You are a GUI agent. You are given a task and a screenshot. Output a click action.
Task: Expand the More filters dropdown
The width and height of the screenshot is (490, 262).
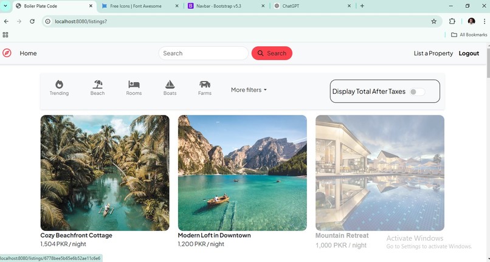[x=249, y=90]
